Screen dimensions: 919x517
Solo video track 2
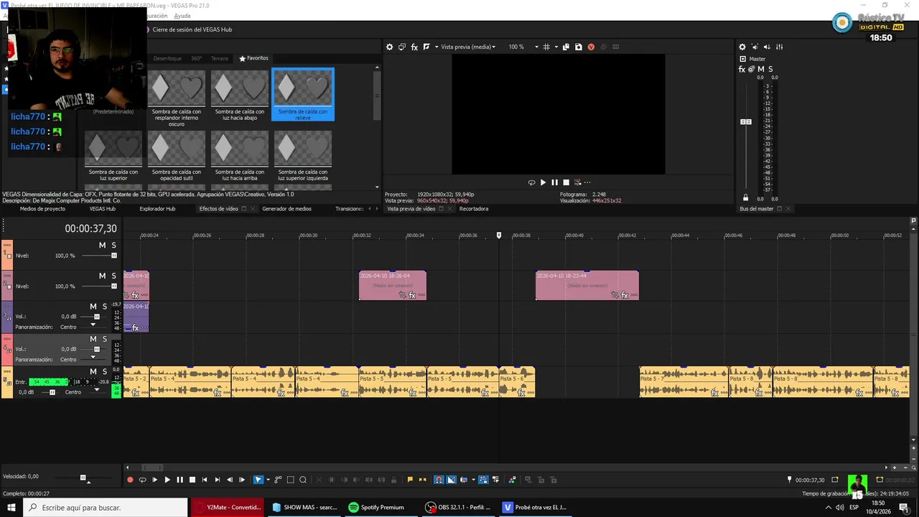point(113,276)
